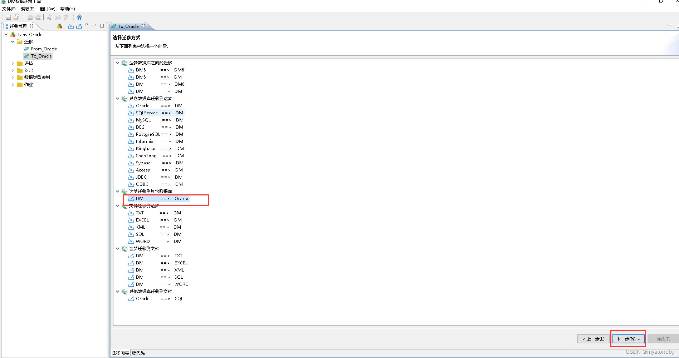Click 下一步(N) next button
Image resolution: width=679 pixels, height=358 pixels.
click(628, 339)
